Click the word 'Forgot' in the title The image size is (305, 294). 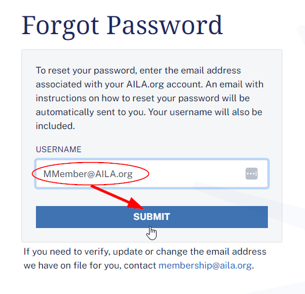coord(60,27)
